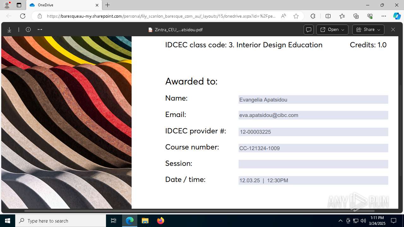Screen dimensions: 404x227
Task: Click the Name field with Evangelia Apatsidou
Action: [x=313, y=100]
